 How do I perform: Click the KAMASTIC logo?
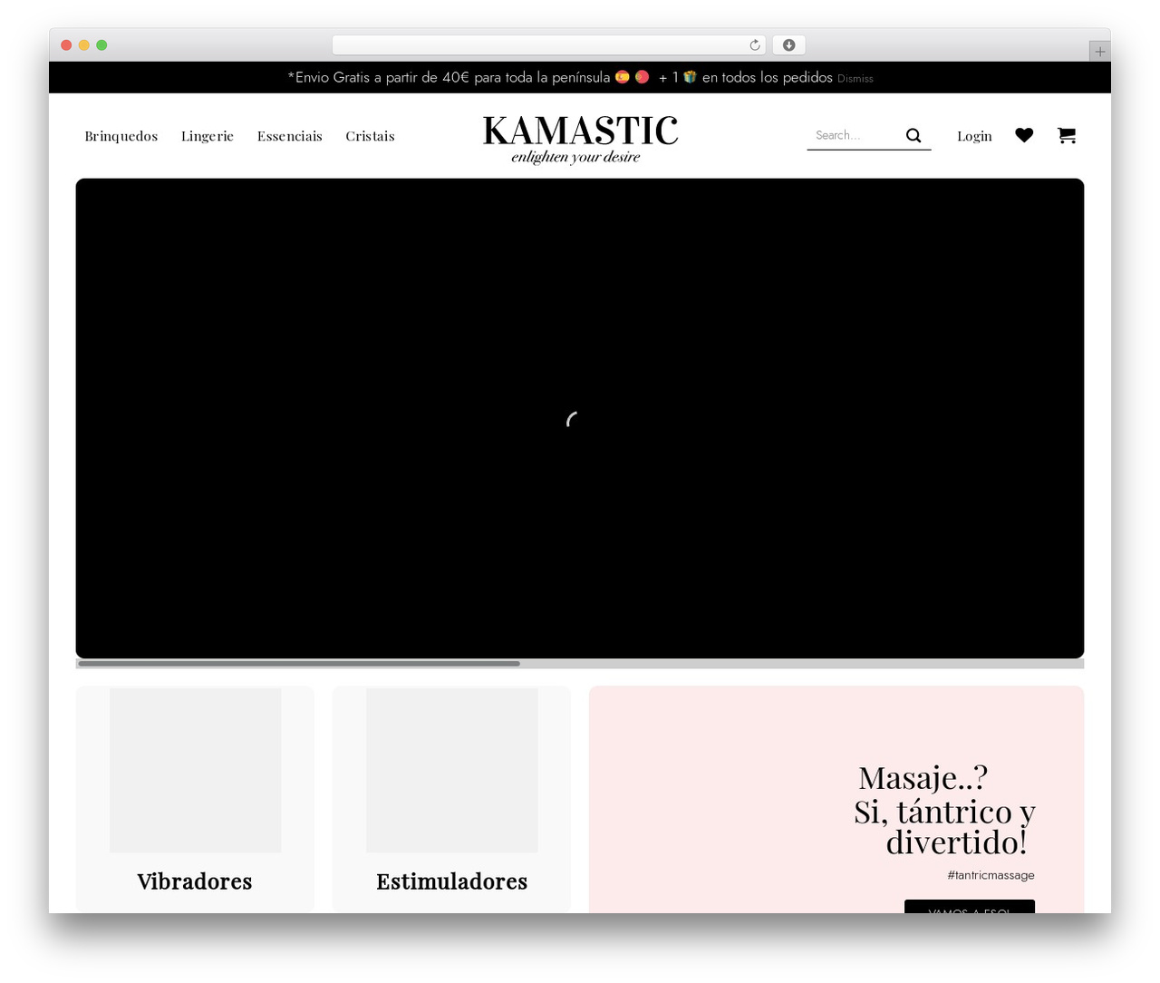[580, 139]
